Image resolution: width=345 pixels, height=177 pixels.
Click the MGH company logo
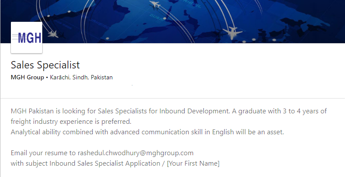(x=27, y=37)
